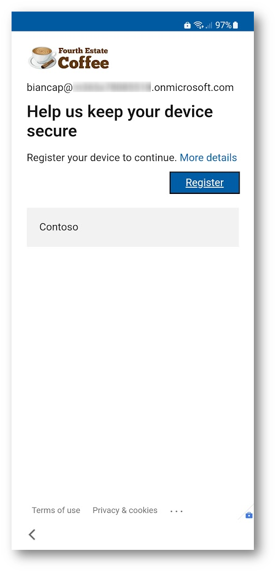Click the Help us keep your device secure heading
Image resolution: width=277 pixels, height=573 pixels.
(120, 121)
